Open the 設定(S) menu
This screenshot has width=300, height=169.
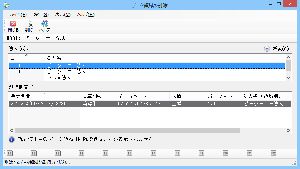pyautogui.click(x=41, y=15)
